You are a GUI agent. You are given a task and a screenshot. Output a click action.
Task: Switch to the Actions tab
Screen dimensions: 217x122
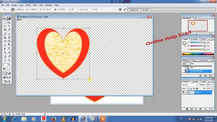pos(194,60)
